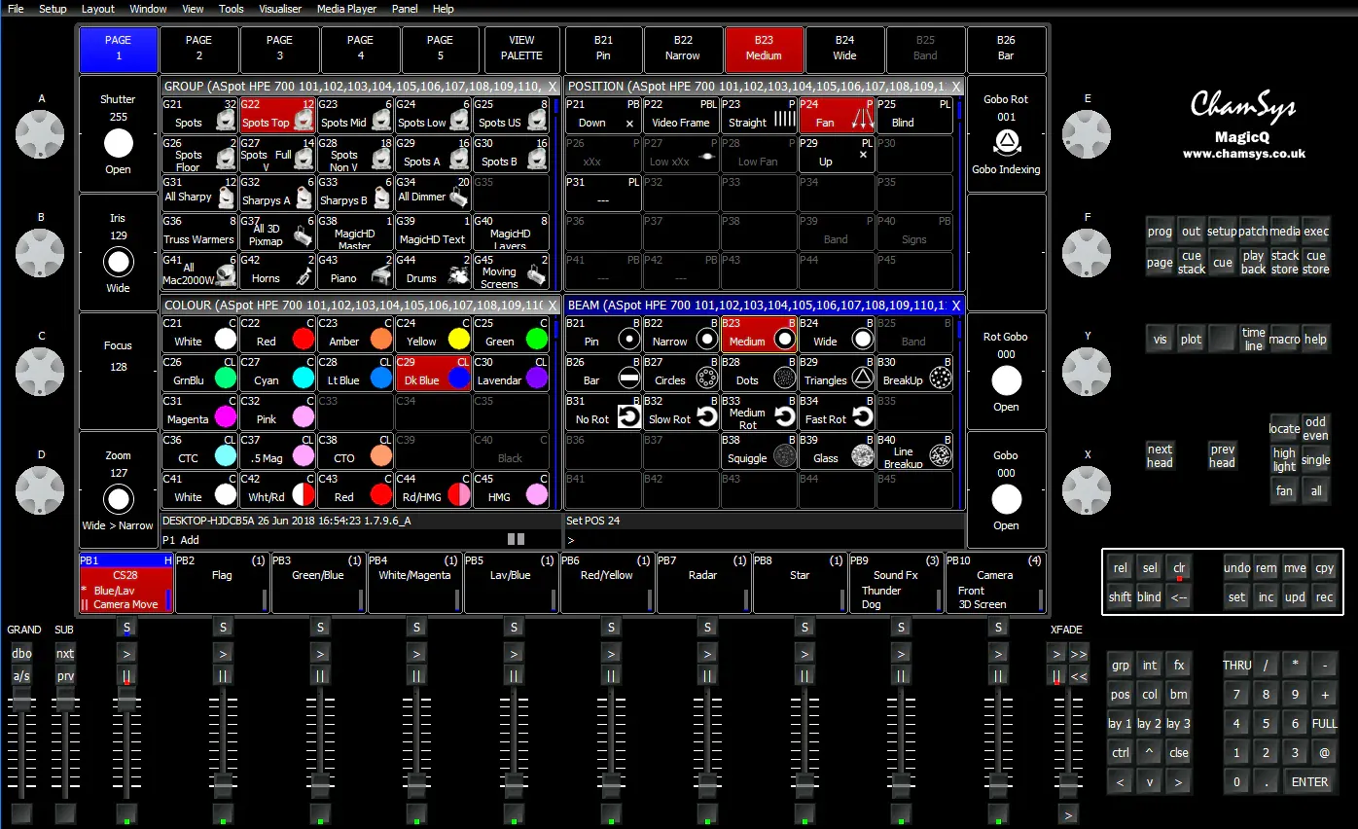Screen dimensions: 1358x829
Task: Select All Dimmer group G34
Action: (433, 193)
